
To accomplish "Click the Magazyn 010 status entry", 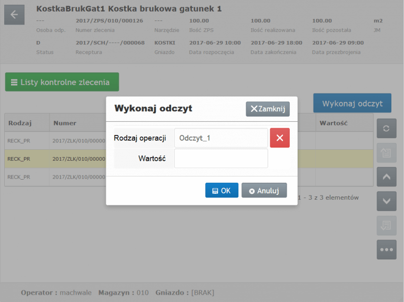I will 124,293.
